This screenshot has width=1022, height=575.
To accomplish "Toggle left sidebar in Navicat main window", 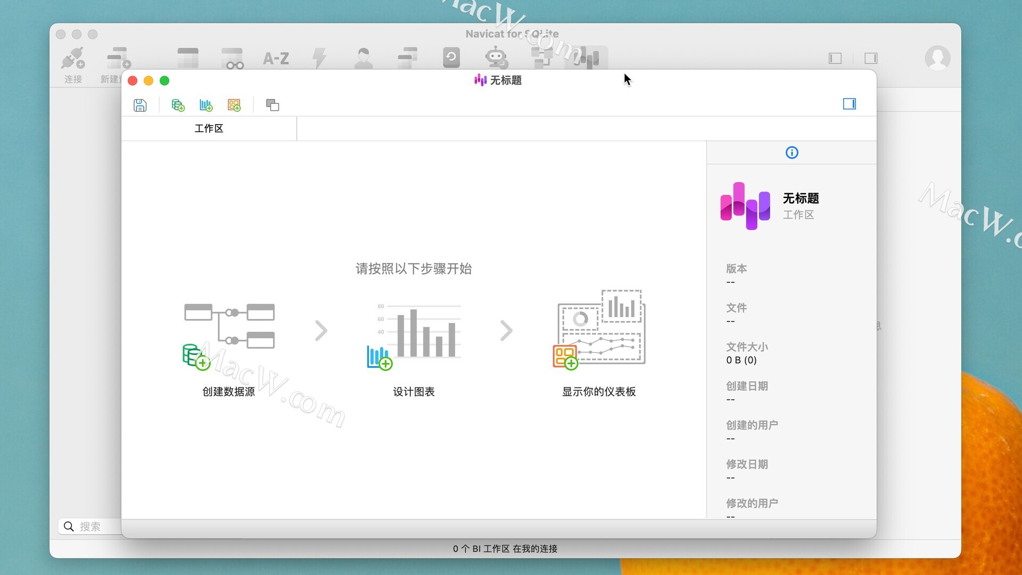I will [x=835, y=58].
